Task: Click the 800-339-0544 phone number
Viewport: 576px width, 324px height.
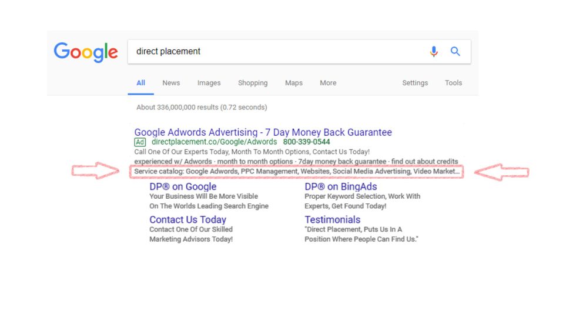Action: (306, 142)
